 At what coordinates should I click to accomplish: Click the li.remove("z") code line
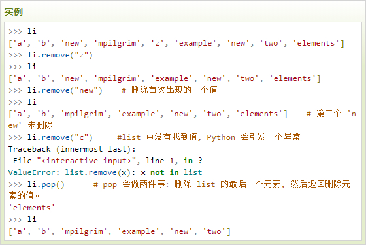[x=51, y=55]
